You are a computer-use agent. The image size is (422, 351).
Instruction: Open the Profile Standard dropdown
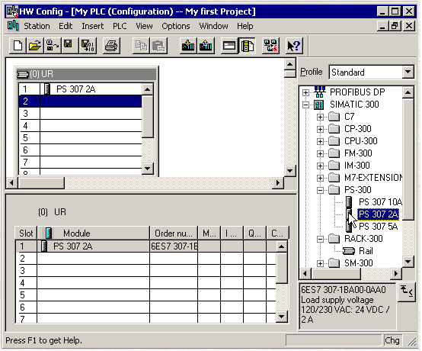[x=408, y=72]
